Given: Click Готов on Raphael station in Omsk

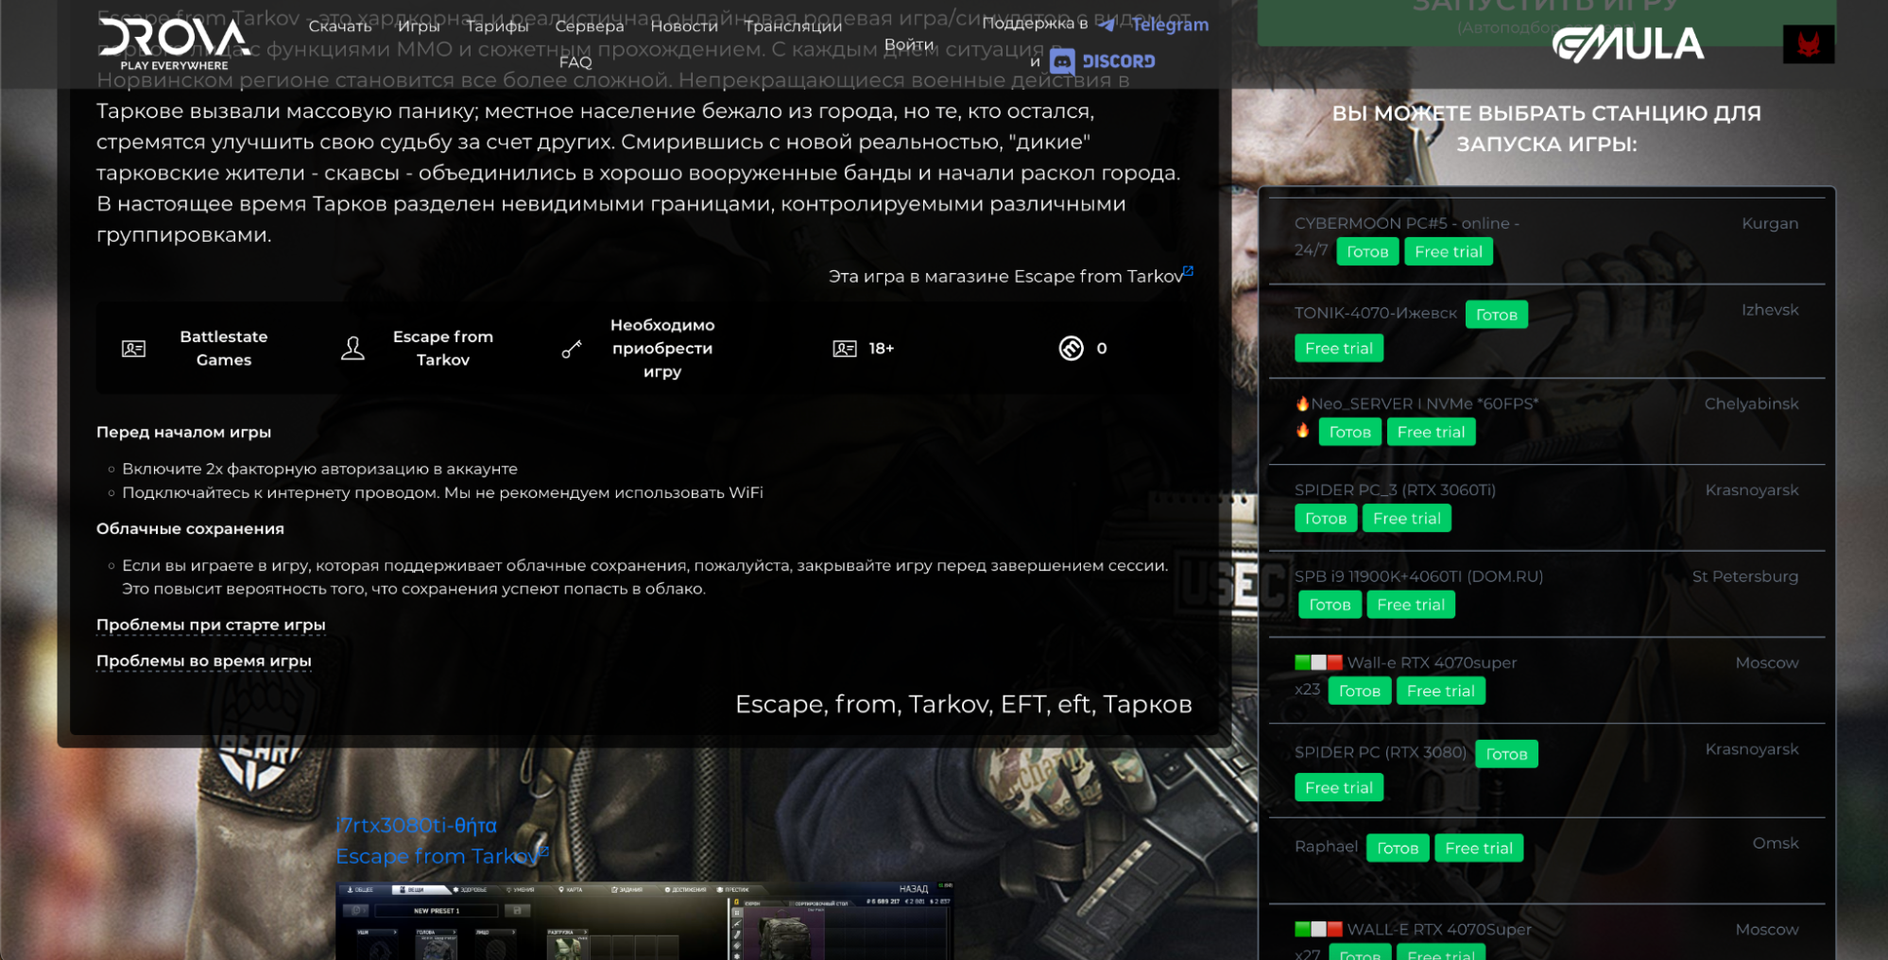Looking at the screenshot, I should [x=1398, y=849].
